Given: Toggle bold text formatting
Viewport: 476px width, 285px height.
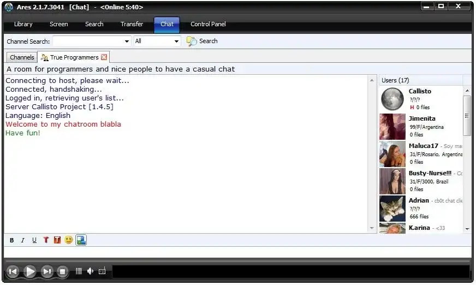Looking at the screenshot, I should click(x=11, y=240).
